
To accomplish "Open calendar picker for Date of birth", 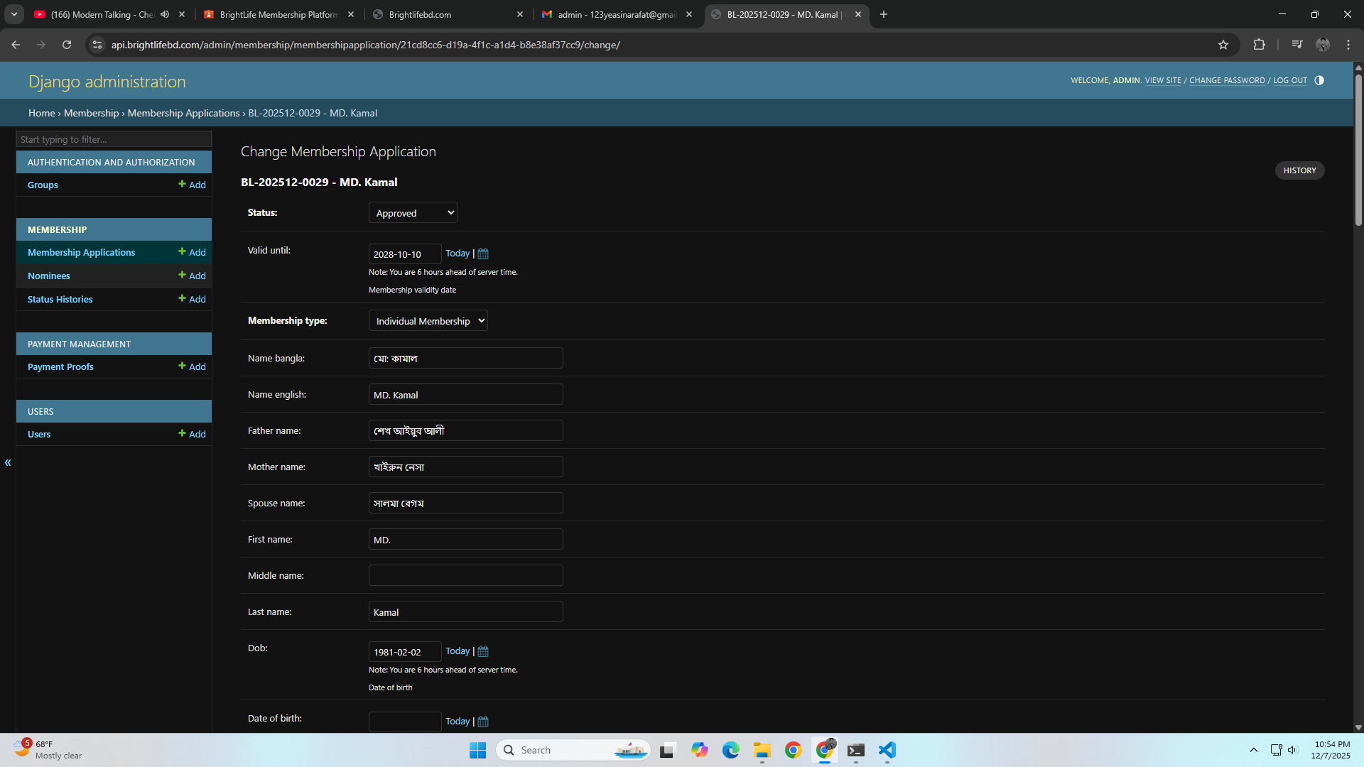I will [482, 721].
